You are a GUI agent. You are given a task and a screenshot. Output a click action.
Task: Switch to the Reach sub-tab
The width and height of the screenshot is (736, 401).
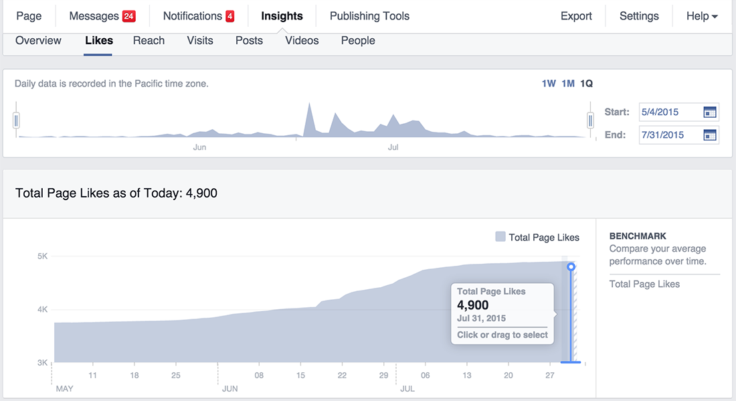pyautogui.click(x=149, y=40)
